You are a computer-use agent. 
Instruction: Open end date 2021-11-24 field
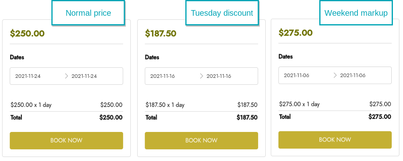coord(84,76)
